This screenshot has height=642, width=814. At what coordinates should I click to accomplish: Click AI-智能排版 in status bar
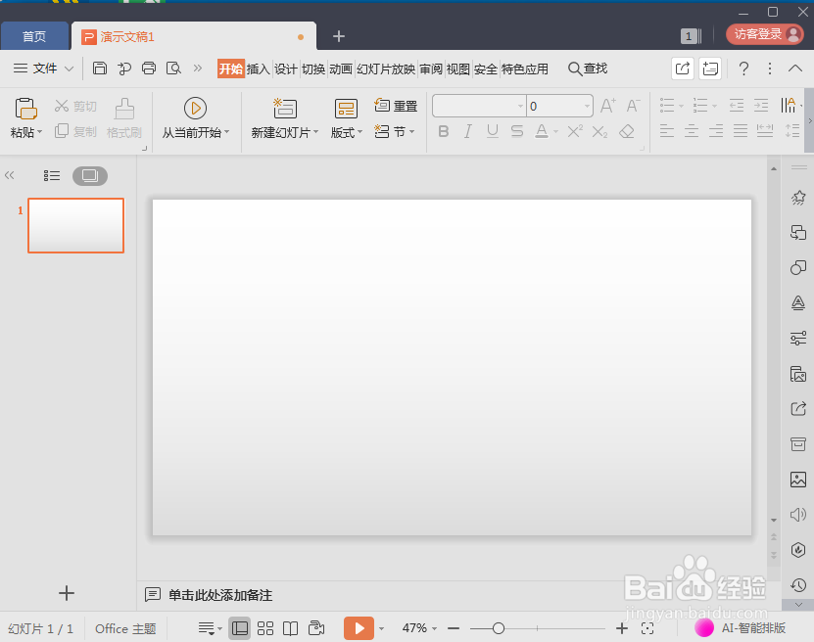(x=741, y=628)
